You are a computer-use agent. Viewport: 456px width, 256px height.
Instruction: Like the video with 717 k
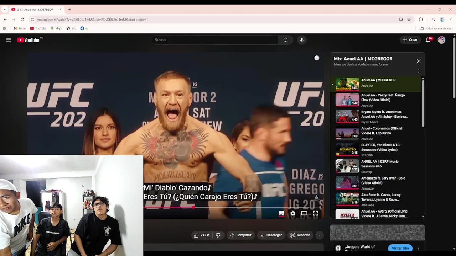click(x=201, y=235)
